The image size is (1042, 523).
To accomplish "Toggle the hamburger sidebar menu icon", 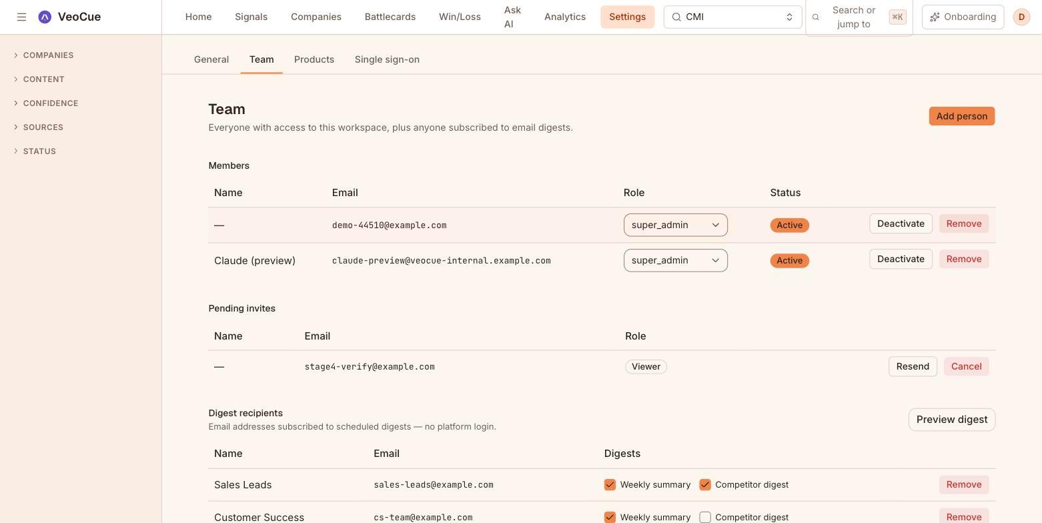I will (x=21, y=17).
